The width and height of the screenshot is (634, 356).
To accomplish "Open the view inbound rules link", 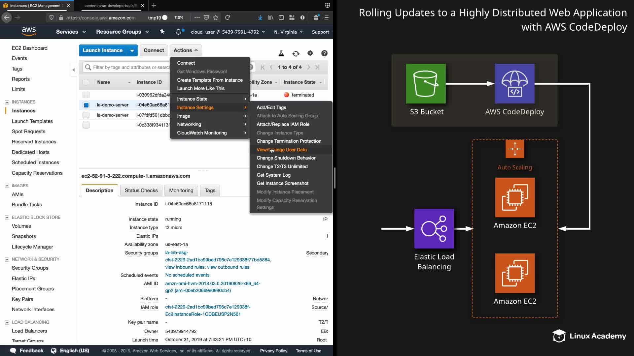I will 185,267.
